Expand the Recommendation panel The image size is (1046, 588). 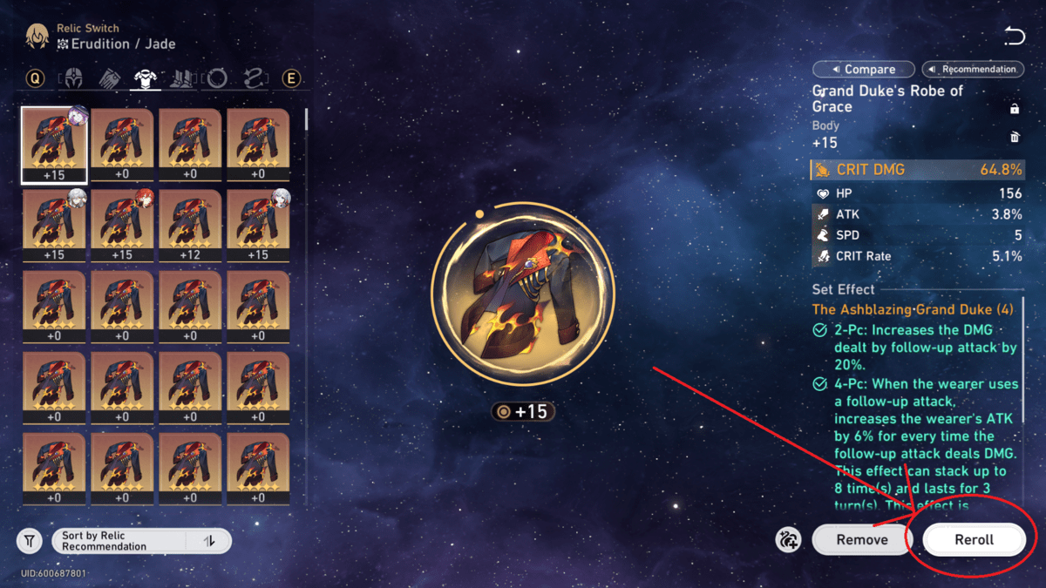point(972,69)
